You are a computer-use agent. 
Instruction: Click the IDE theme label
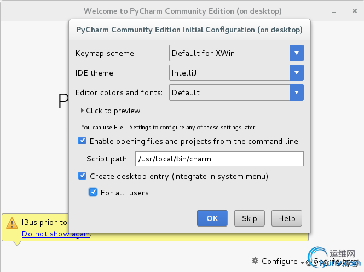[95, 73]
